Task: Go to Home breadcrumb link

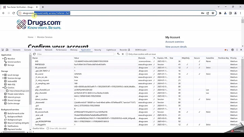Action: click(x=30, y=37)
